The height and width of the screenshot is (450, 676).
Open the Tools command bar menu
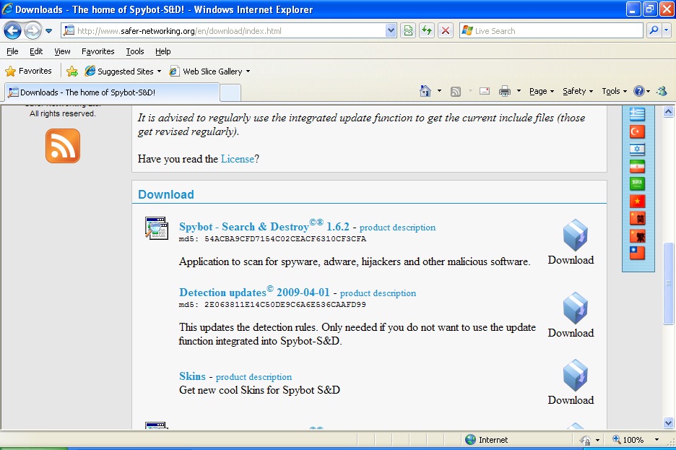[x=615, y=91]
